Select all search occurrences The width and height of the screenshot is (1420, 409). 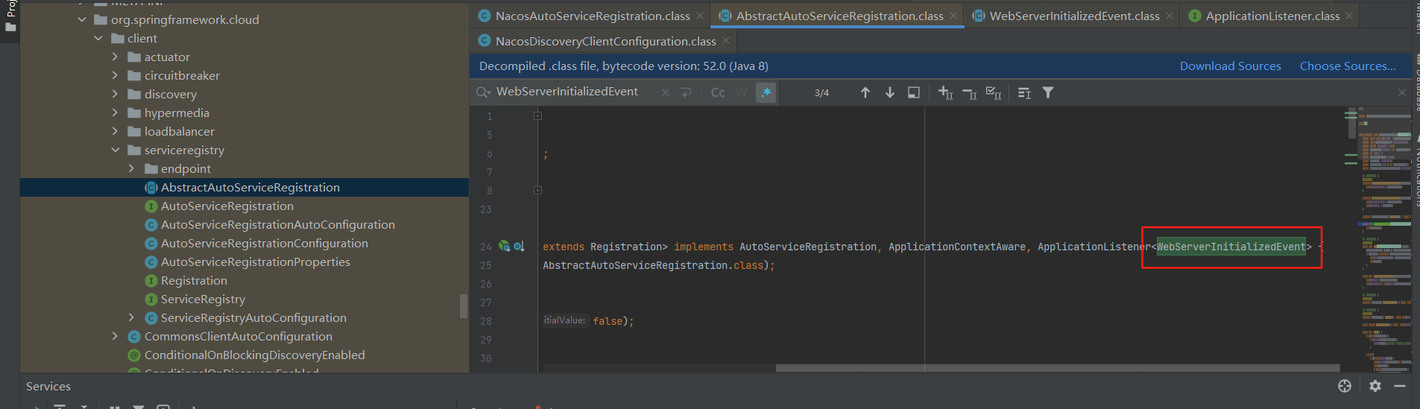tap(994, 92)
